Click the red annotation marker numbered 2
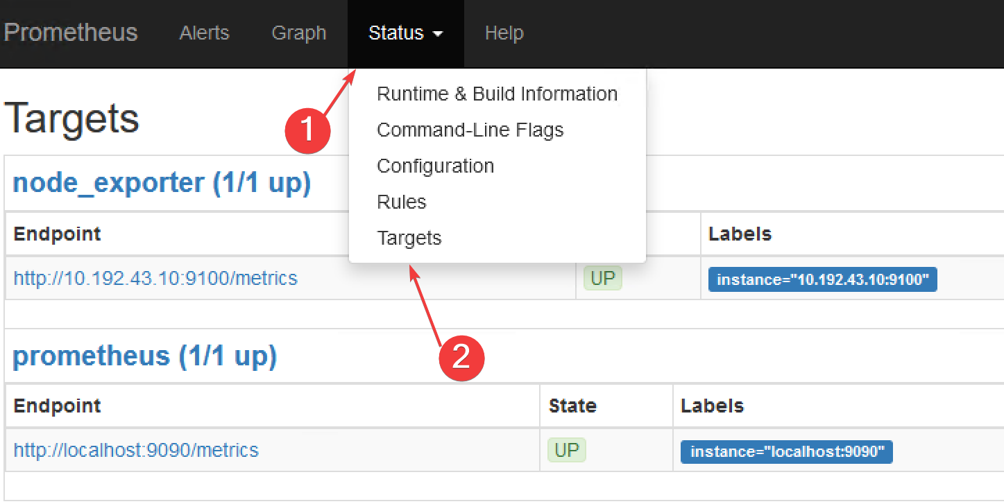The height and width of the screenshot is (504, 1004). (461, 358)
